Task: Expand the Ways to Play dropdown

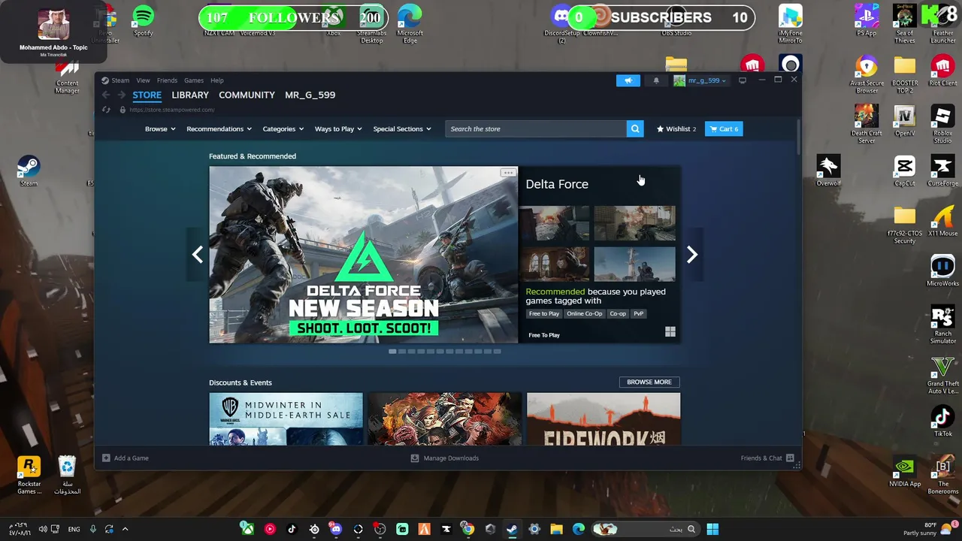Action: coord(338,129)
